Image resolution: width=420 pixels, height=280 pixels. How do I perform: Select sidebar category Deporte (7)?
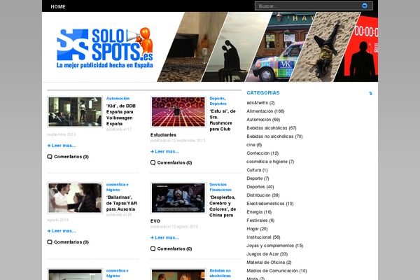(258, 178)
